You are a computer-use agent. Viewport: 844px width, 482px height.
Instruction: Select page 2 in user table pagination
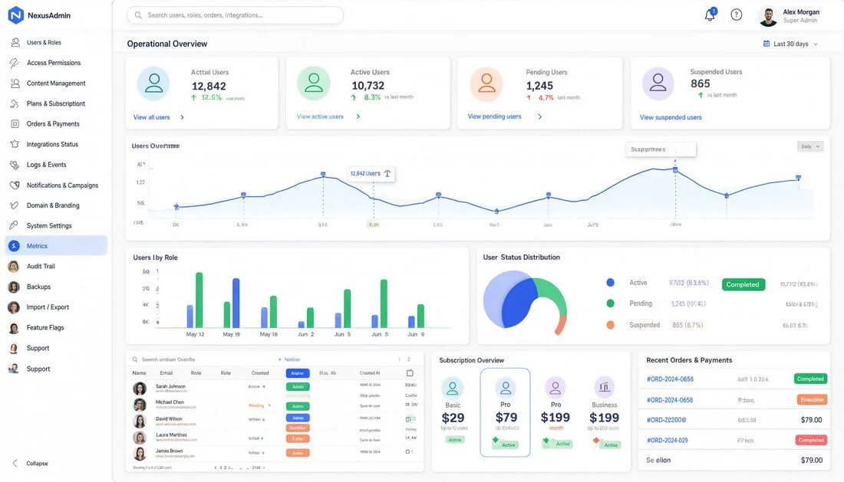pyautogui.click(x=226, y=467)
